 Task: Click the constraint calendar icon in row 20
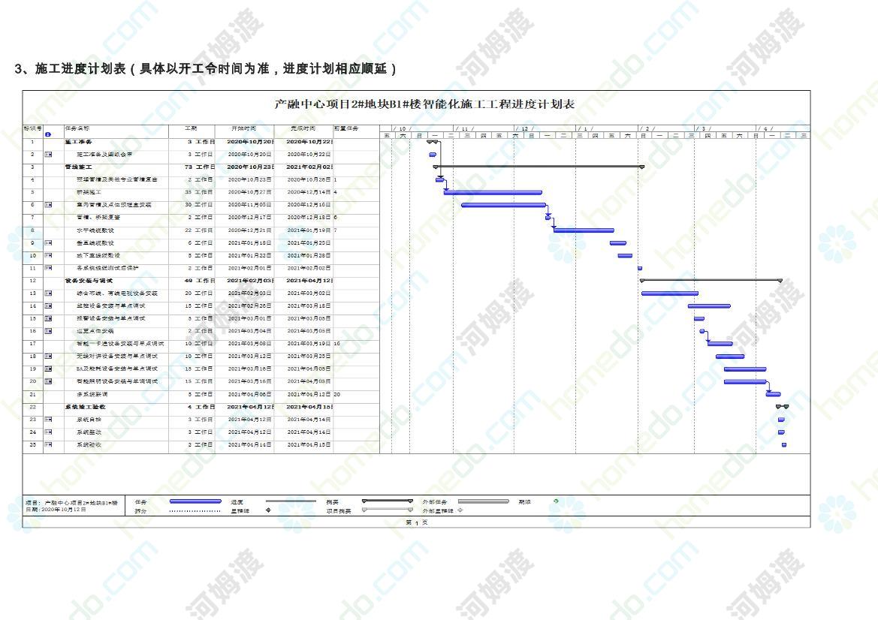pyautogui.click(x=48, y=381)
